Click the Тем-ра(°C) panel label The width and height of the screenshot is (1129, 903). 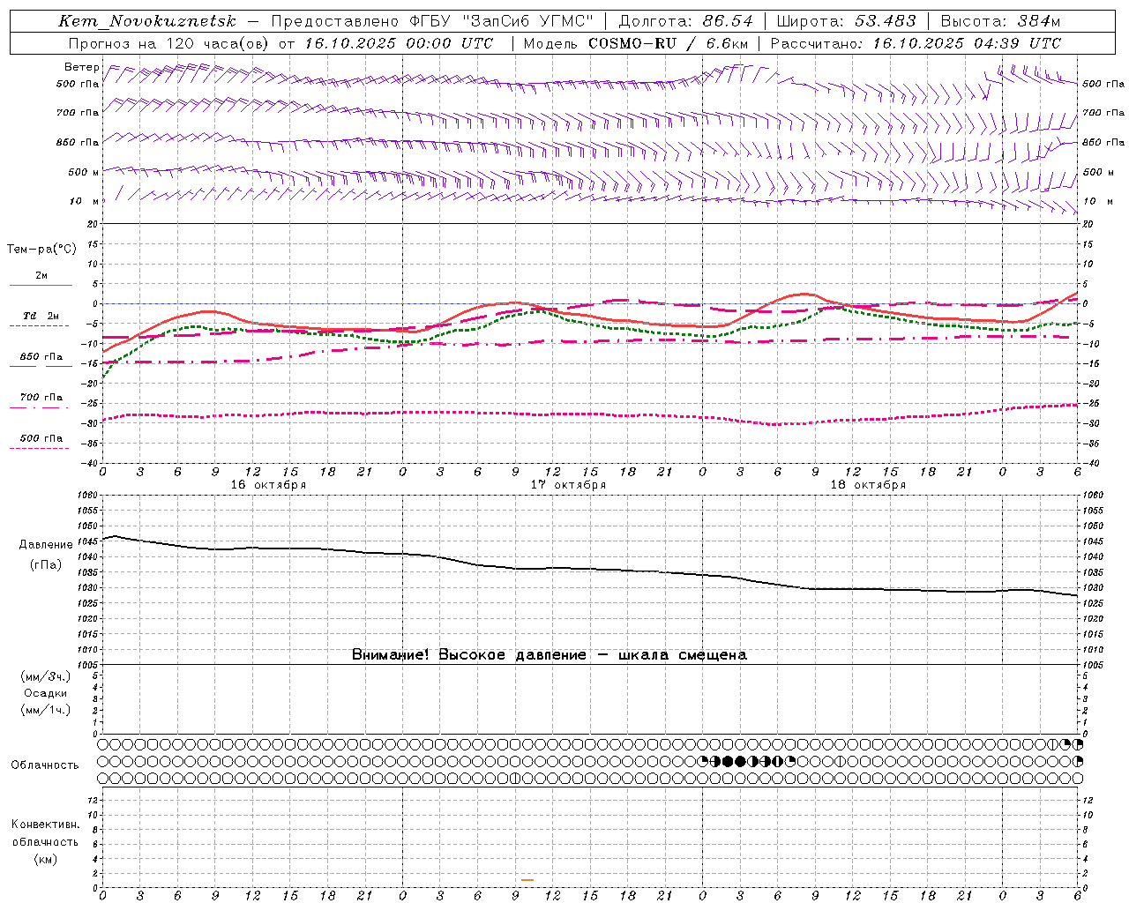(41, 250)
